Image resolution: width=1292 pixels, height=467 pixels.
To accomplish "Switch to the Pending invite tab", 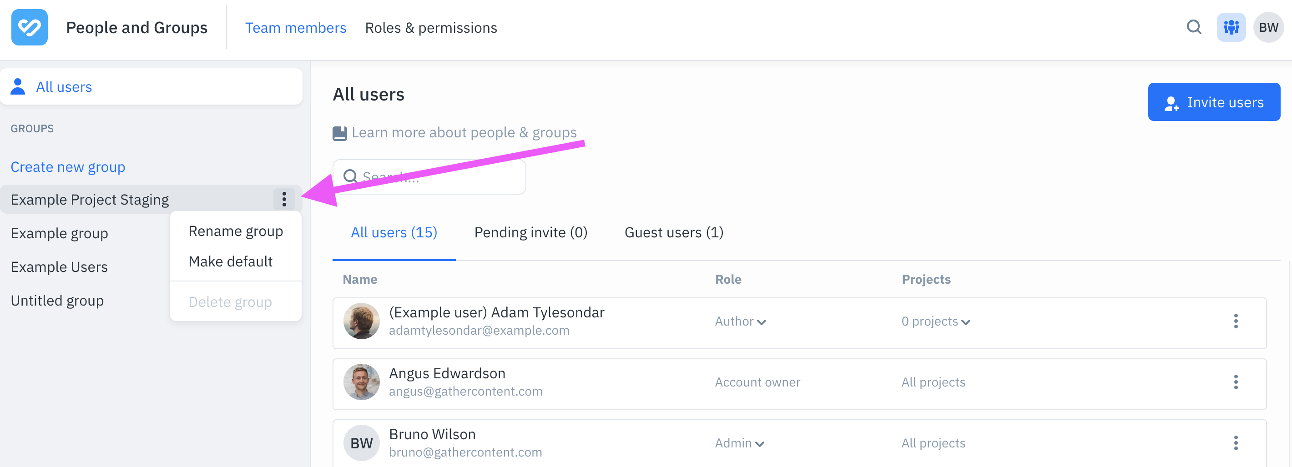I will click(530, 232).
